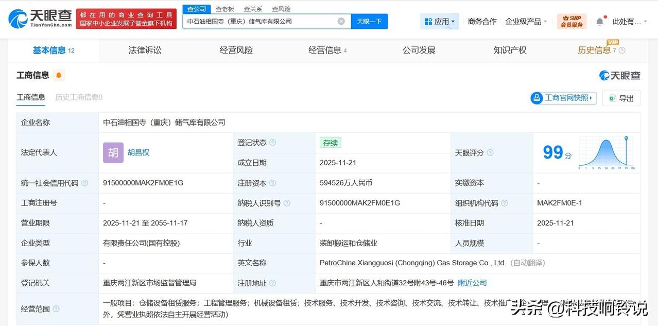Viewport: 658px width, 326px height.
Task: Click the stamp icon on 工商官网快照 button
Action: pyautogui.click(x=537, y=98)
